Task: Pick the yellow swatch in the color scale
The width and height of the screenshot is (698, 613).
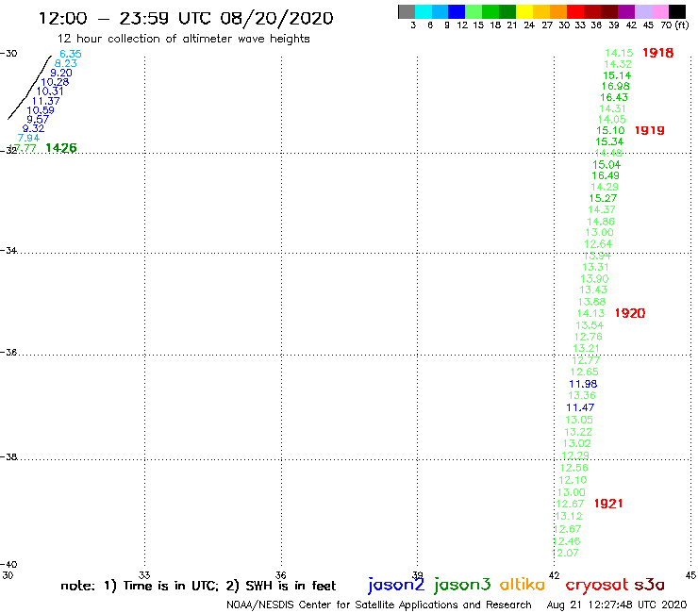Action: click(x=524, y=11)
